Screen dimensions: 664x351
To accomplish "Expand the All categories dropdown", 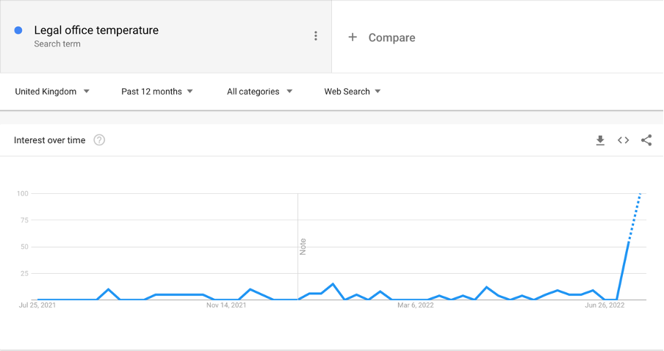I will click(x=259, y=92).
